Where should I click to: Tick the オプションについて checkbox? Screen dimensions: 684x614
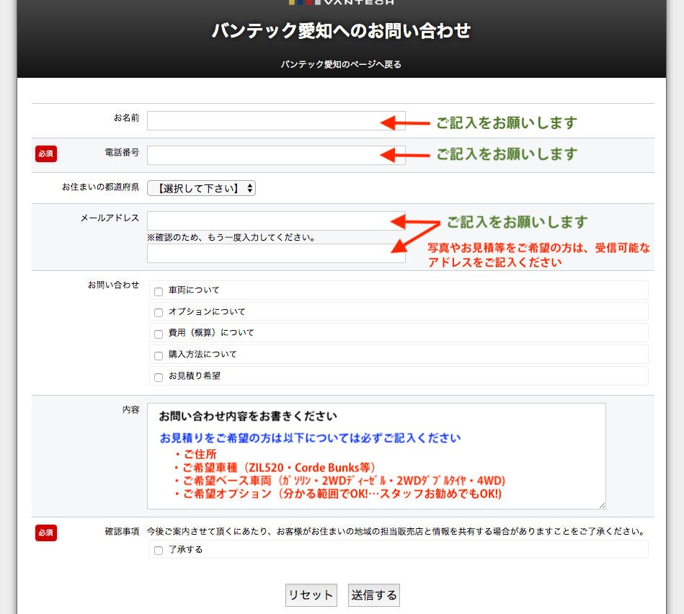[x=159, y=313]
